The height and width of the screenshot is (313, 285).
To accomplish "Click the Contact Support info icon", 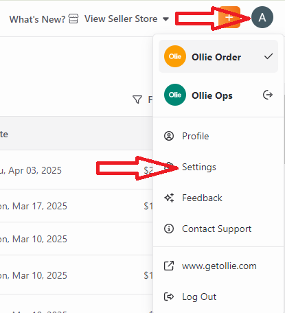I will pos(169,229).
